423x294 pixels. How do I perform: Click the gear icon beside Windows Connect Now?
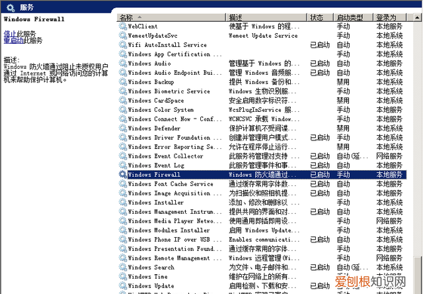[123, 119]
